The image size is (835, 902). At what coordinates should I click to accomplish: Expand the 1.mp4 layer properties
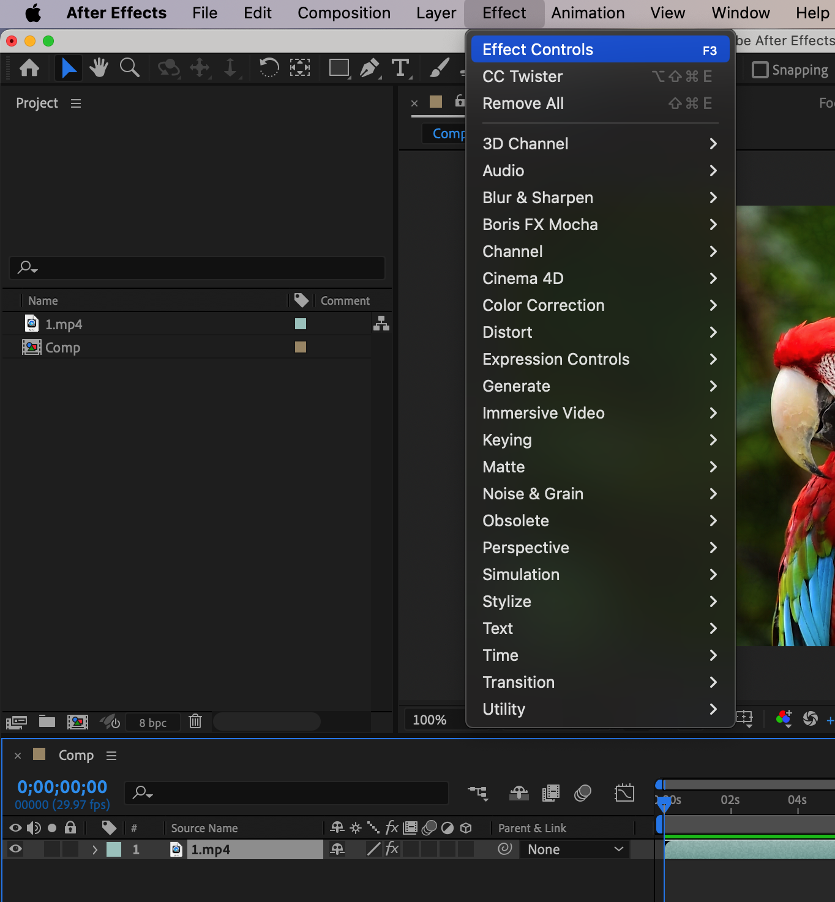click(94, 849)
